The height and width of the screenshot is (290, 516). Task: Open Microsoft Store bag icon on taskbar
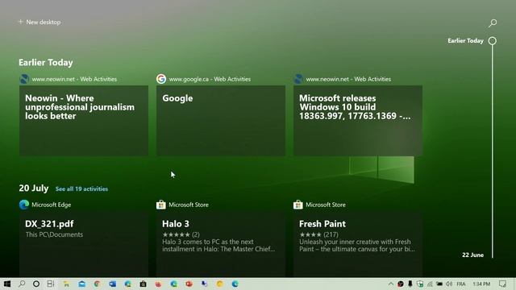tap(144, 284)
